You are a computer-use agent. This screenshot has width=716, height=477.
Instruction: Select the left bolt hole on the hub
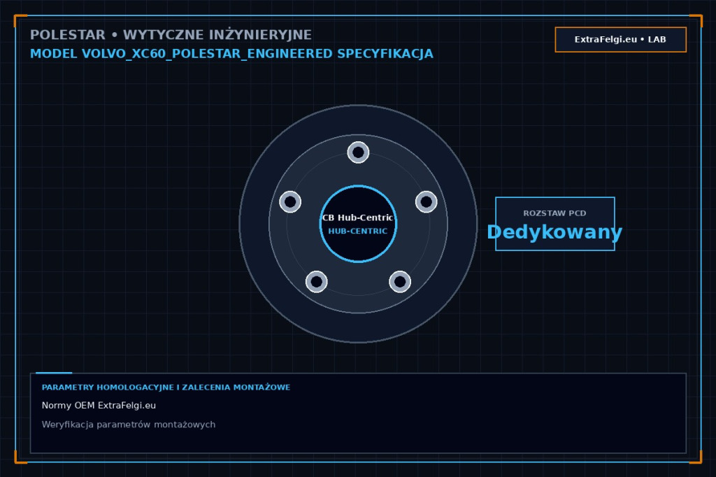click(x=290, y=201)
